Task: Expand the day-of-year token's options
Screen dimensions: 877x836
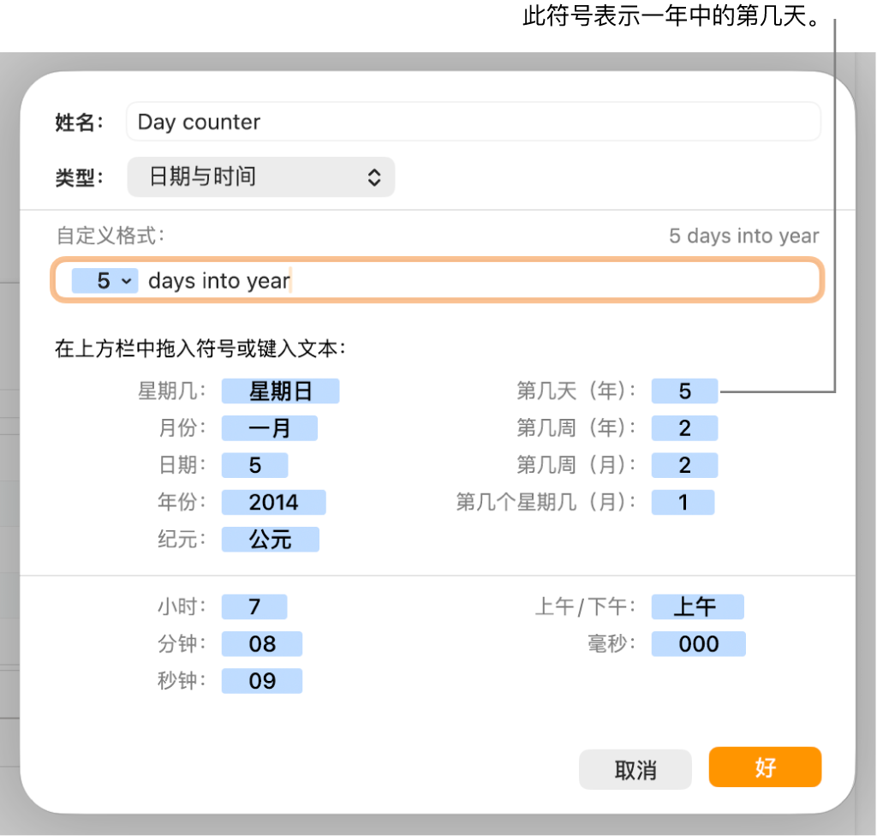Action: pos(684,391)
